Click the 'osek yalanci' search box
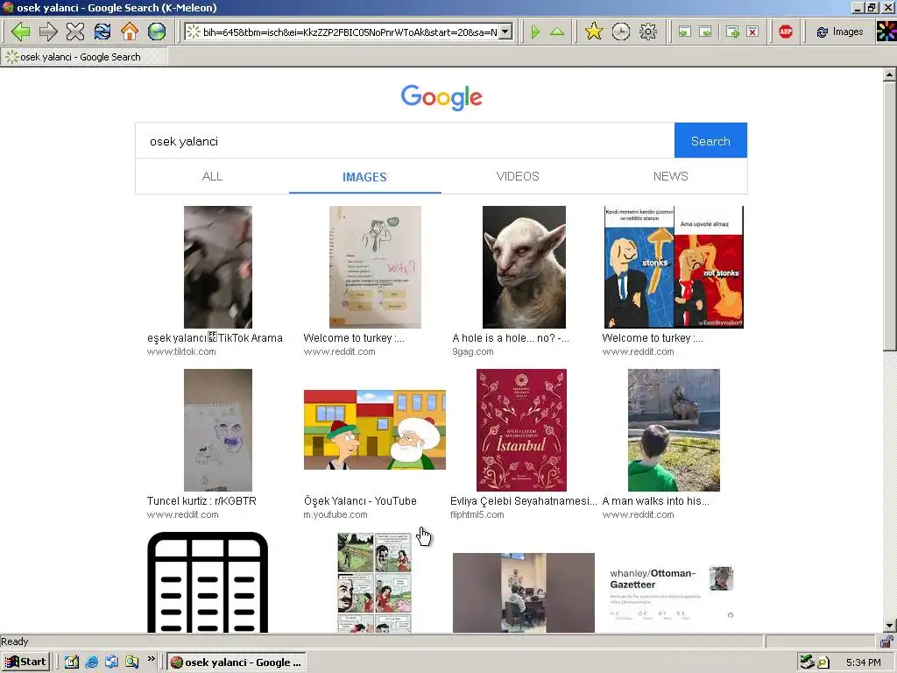Screen dimensions: 897x673 coord(405,141)
